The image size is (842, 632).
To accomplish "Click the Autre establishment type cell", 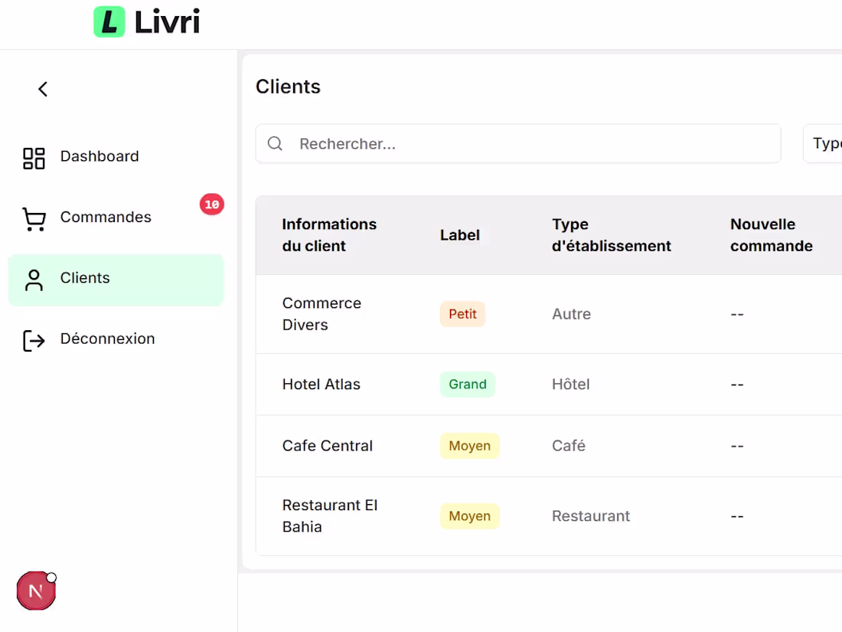I will tap(571, 314).
